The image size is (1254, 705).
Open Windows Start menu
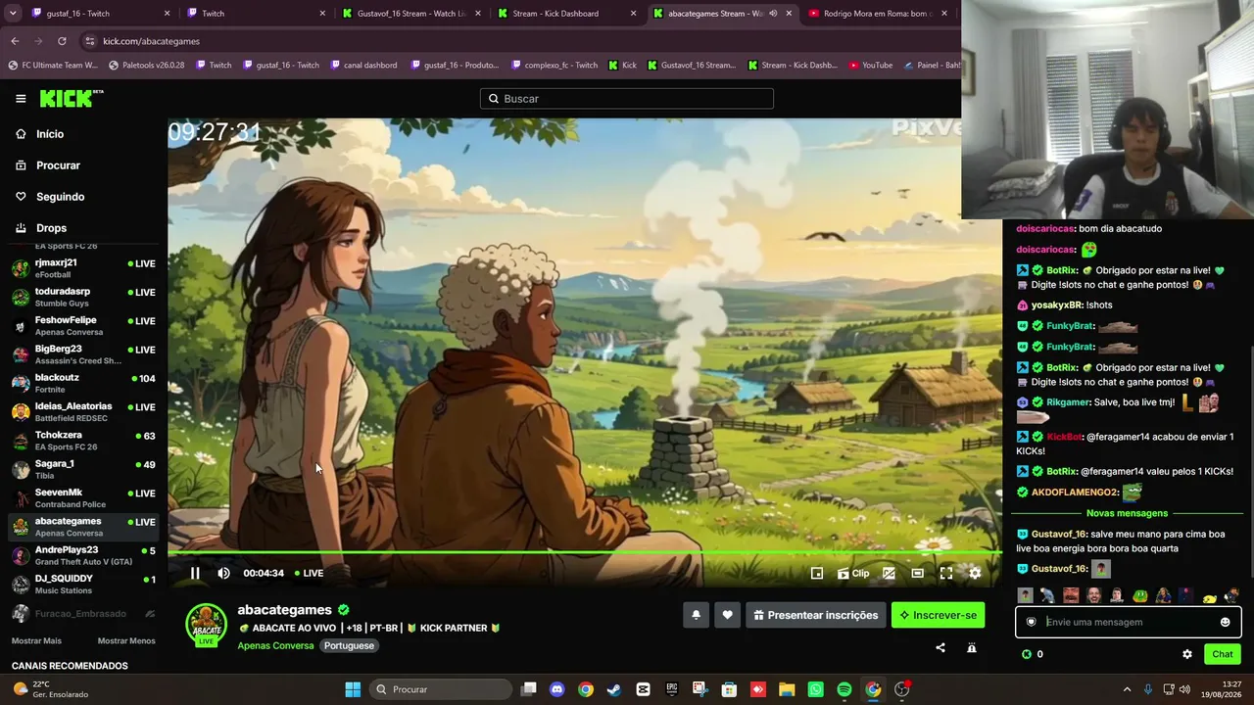353,689
